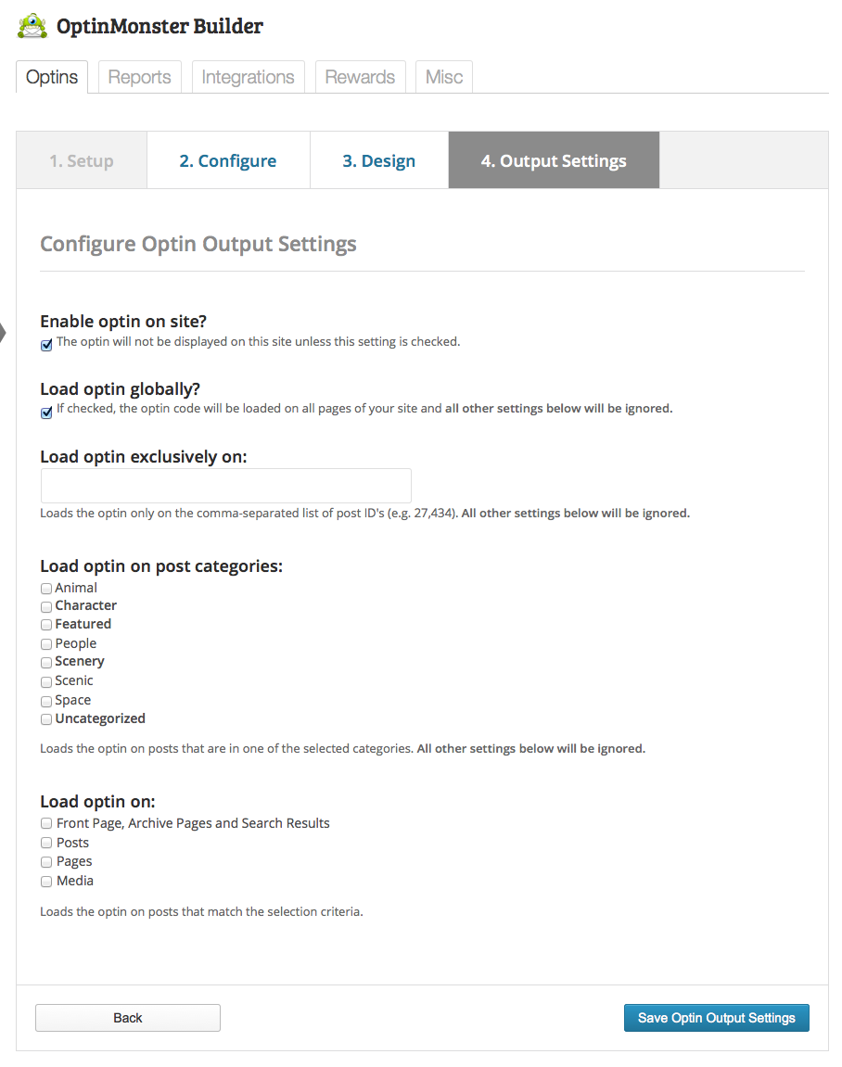Viewport: 842px width, 1067px height.
Task: Enable loading optin on Posts
Action: (x=46, y=843)
